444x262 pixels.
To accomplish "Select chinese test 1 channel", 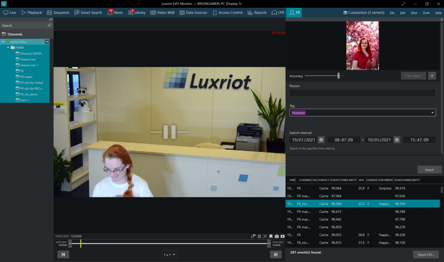I will tap(27, 65).
